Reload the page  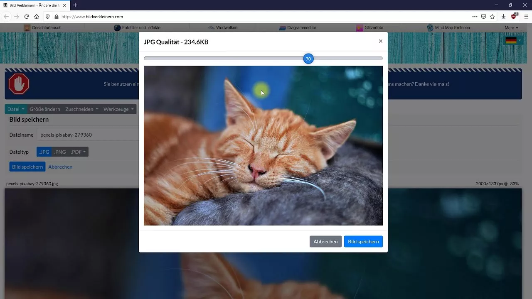click(27, 17)
